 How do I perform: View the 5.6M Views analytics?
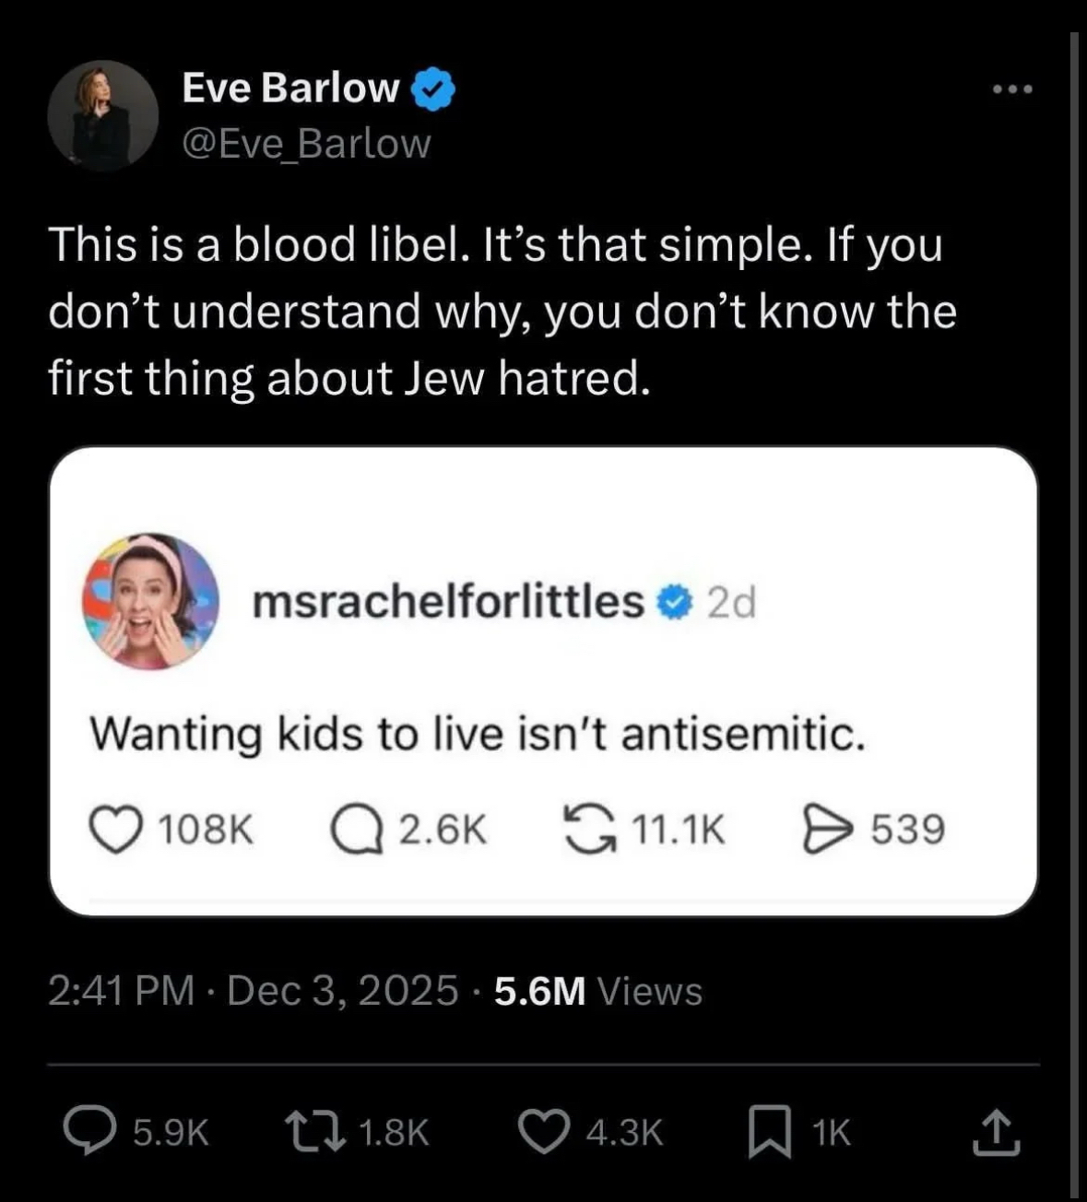[x=598, y=991]
